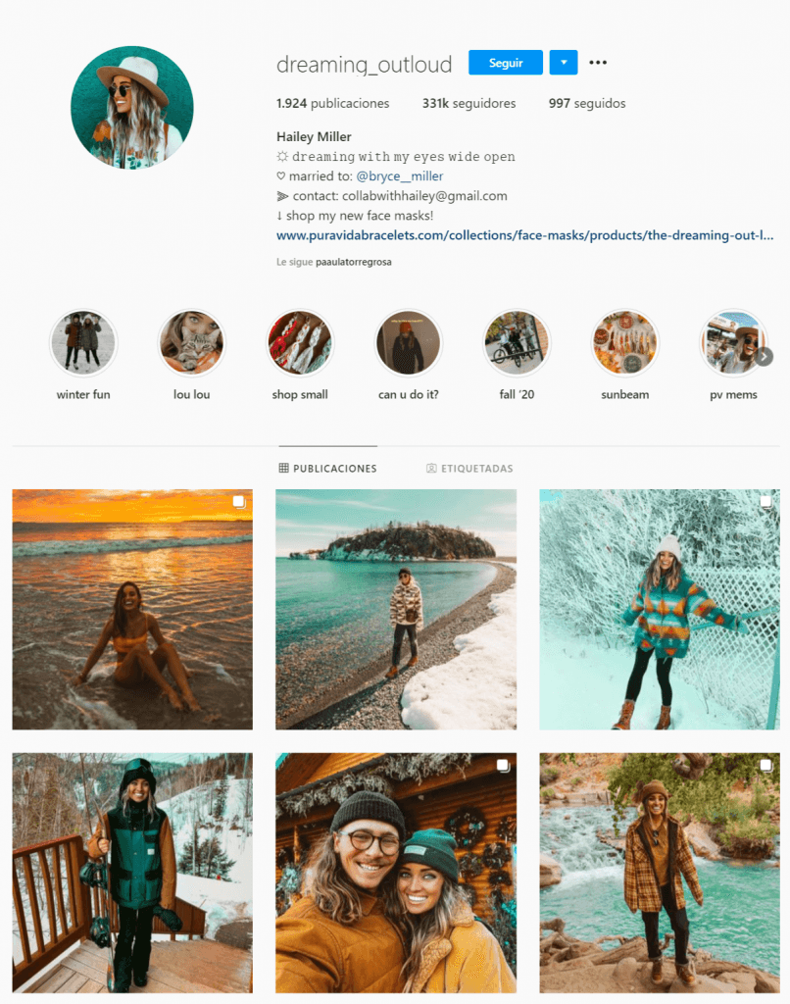The height and width of the screenshot is (1004, 790).
Task: Follow the account with Seguir button
Action: click(506, 63)
